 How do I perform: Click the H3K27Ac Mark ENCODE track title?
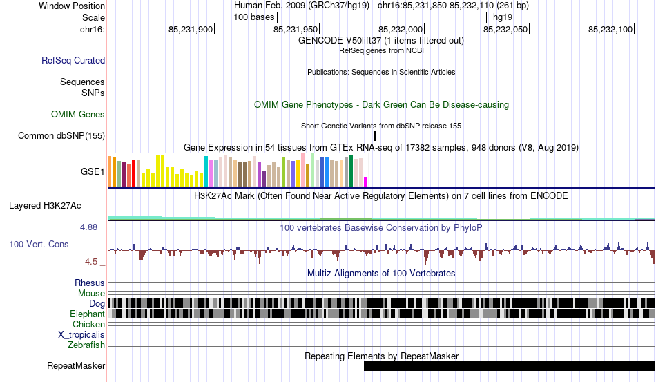coord(380,195)
